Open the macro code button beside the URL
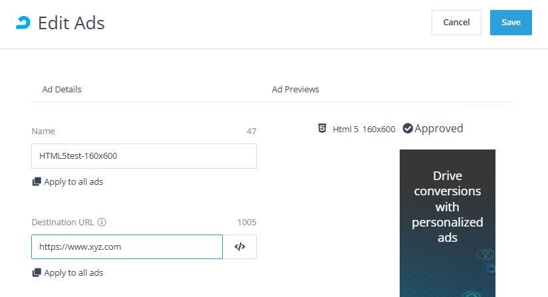 pyautogui.click(x=240, y=247)
